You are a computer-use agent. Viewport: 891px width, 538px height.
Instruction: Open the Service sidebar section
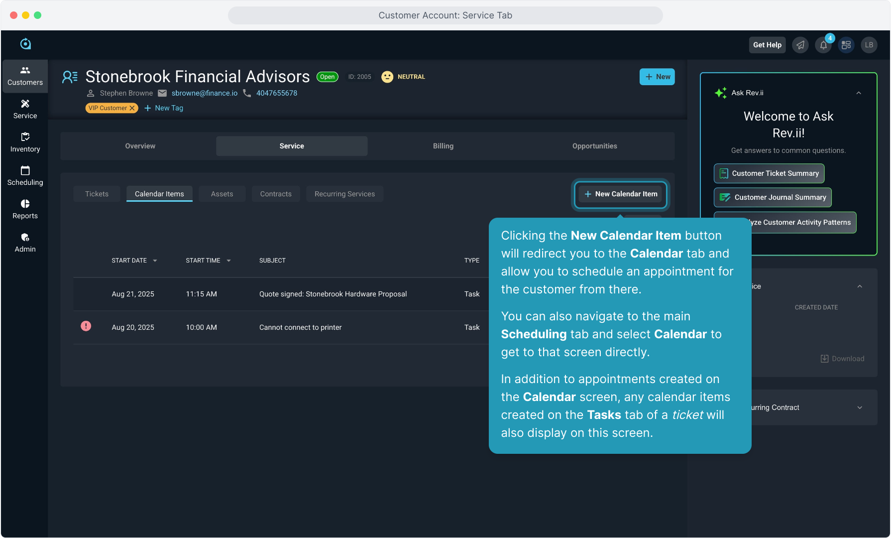click(25, 109)
